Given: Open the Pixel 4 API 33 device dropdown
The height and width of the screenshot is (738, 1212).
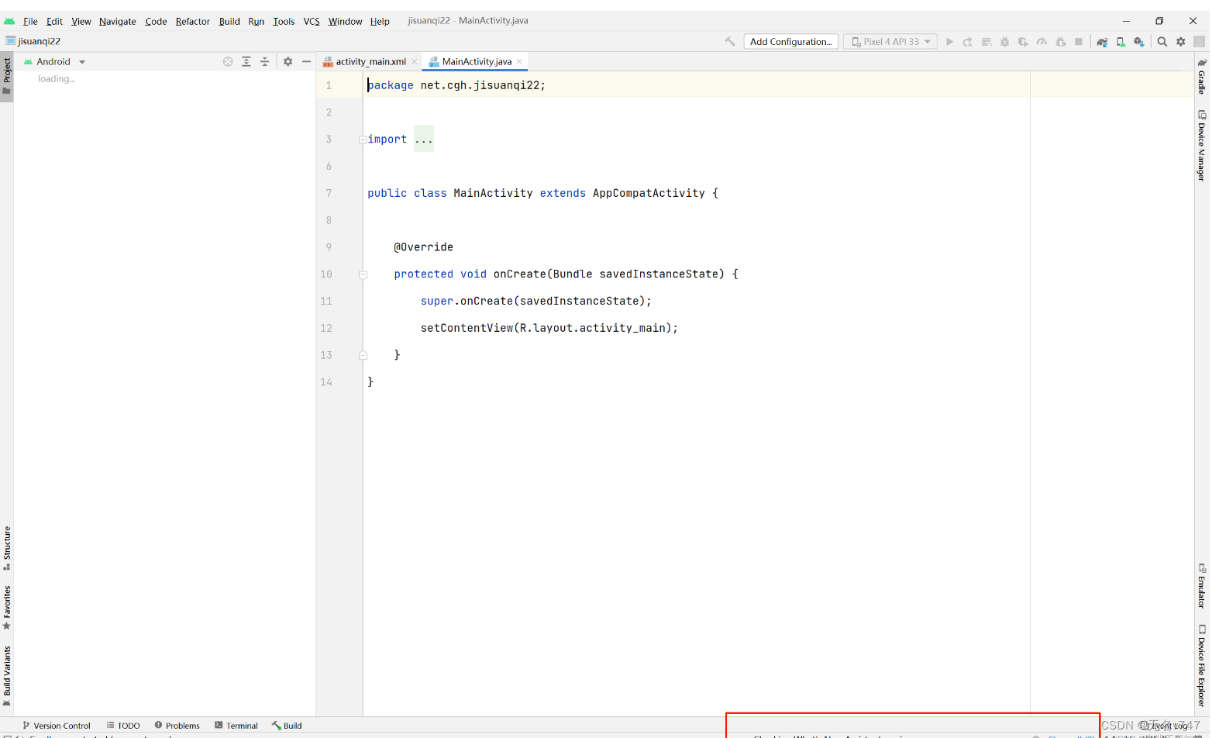Looking at the screenshot, I should point(890,42).
